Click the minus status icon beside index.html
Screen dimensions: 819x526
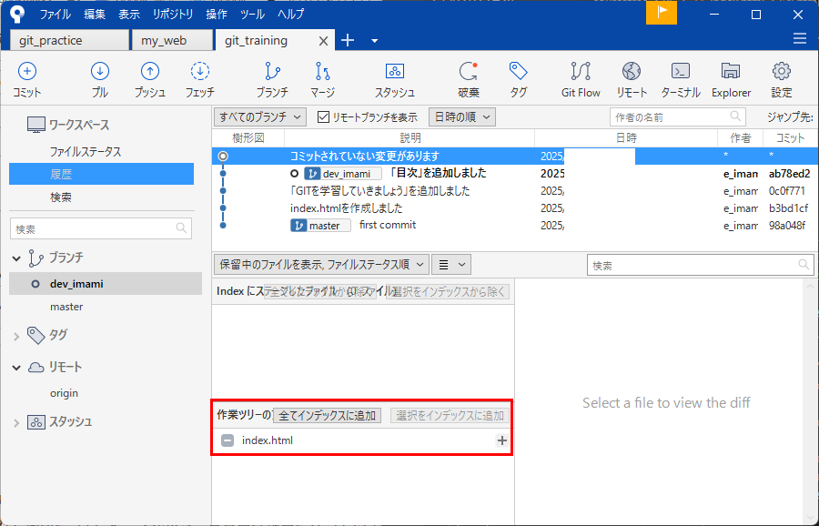(227, 440)
